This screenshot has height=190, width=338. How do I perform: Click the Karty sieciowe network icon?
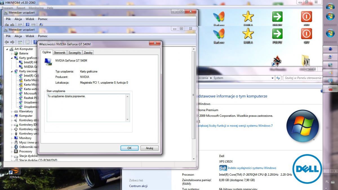16,71
